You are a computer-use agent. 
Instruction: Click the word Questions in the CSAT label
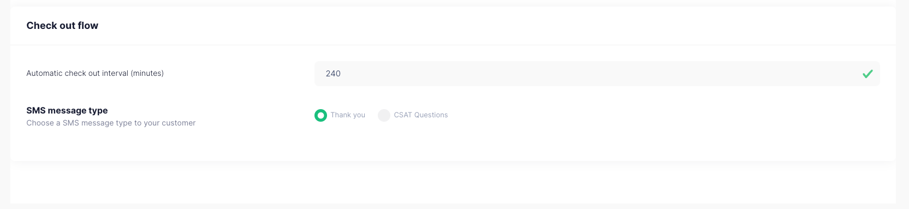(431, 115)
